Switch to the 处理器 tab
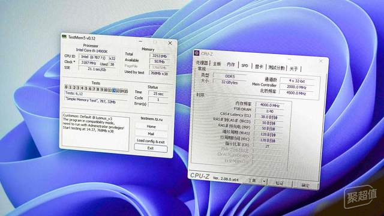 202,63
